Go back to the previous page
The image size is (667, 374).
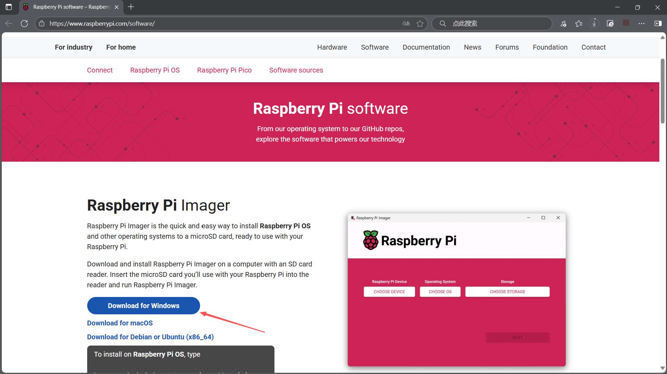click(9, 24)
